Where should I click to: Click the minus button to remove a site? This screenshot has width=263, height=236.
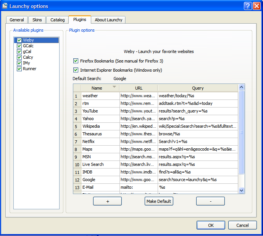210,201
